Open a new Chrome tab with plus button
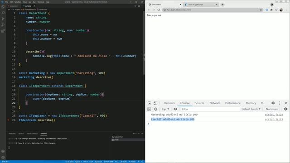The image size is (290, 163). [222, 5]
